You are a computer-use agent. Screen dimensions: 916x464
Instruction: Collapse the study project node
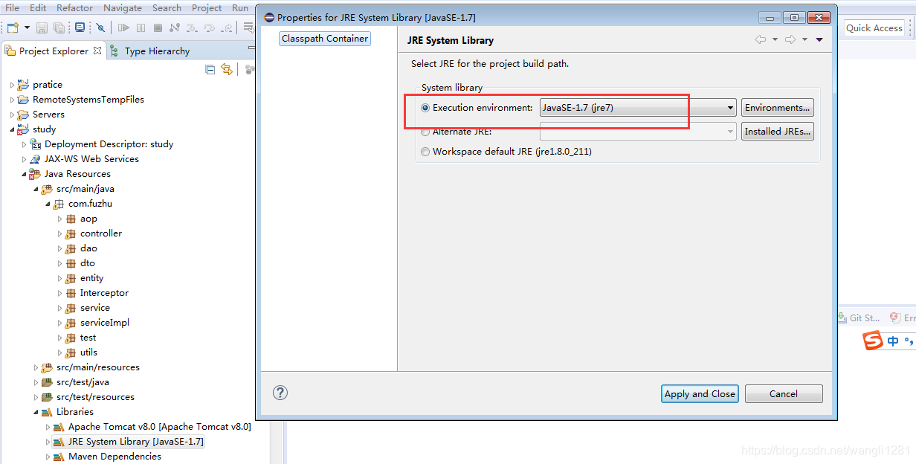(12, 129)
